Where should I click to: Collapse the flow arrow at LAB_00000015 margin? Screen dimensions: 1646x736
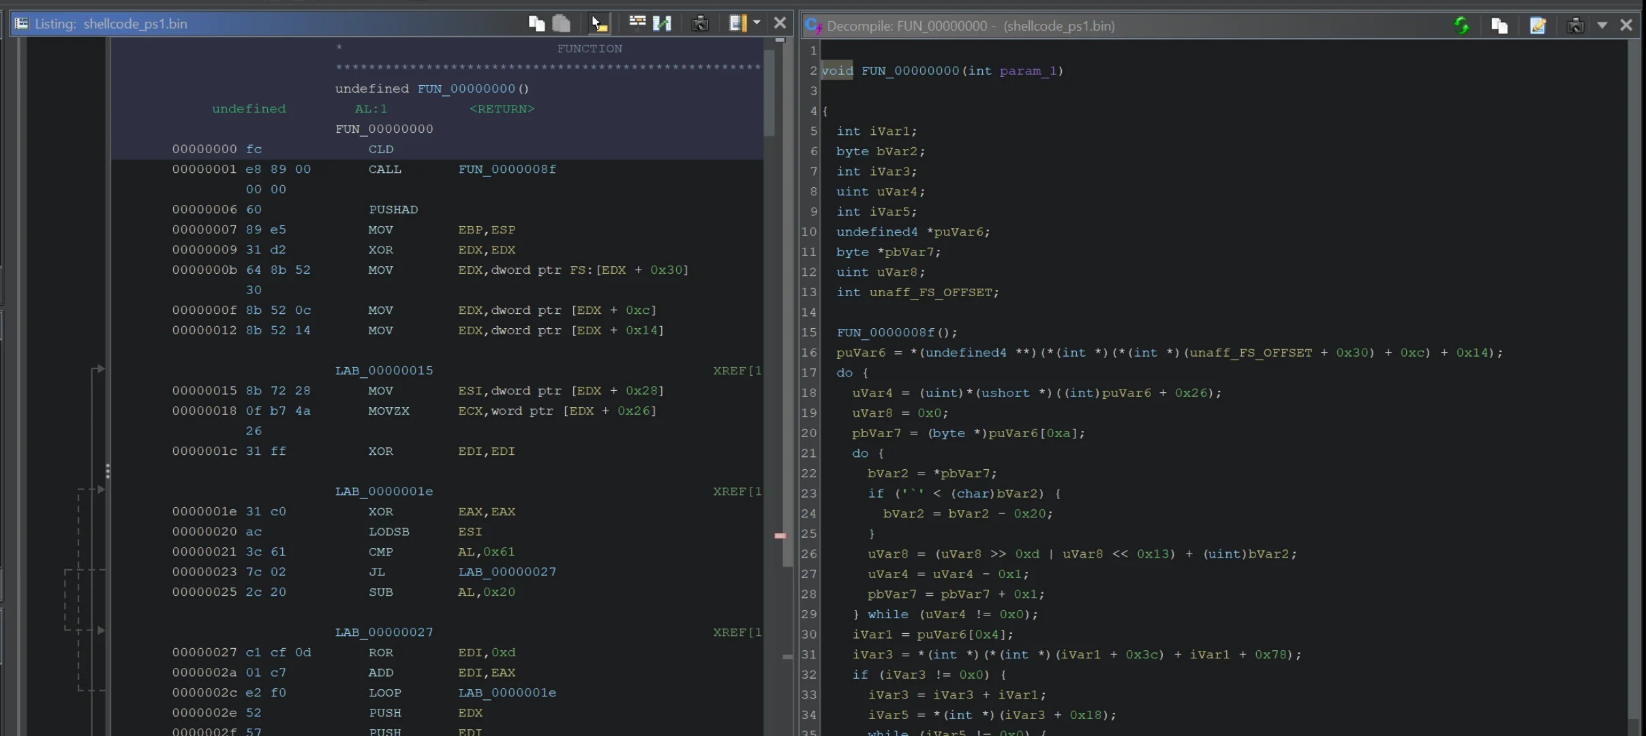pos(100,369)
